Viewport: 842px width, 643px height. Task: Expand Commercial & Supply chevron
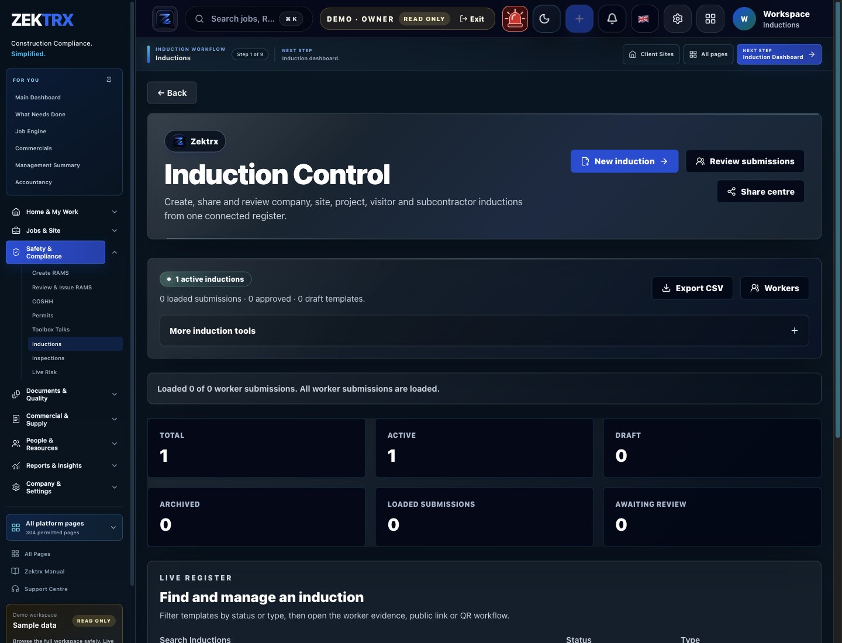pyautogui.click(x=115, y=420)
